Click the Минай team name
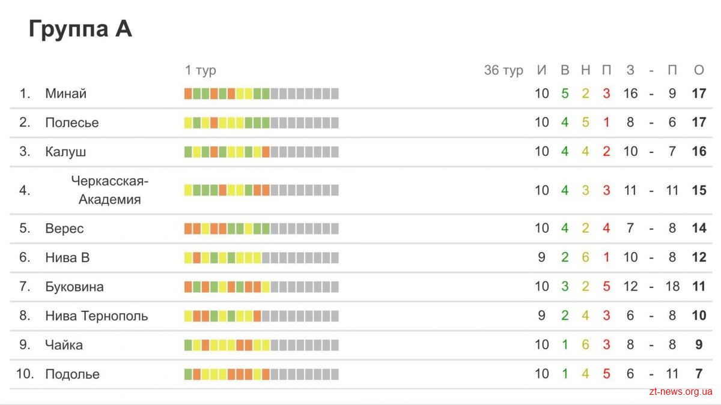 (x=65, y=94)
